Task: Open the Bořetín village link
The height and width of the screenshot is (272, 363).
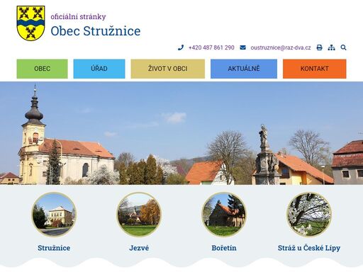Action: point(224,248)
